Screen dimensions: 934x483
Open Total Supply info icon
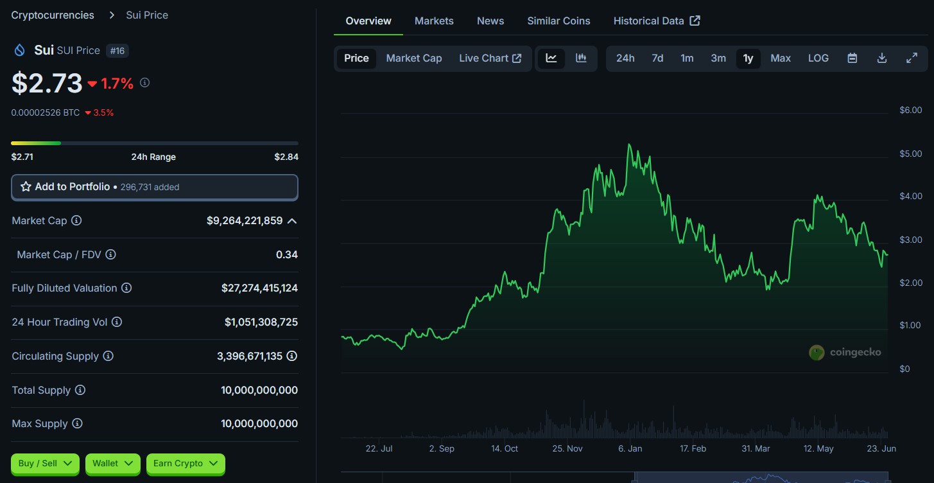coord(80,390)
